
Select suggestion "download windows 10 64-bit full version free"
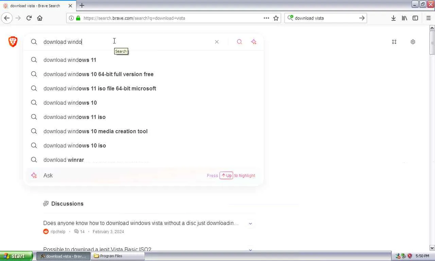pos(143,74)
